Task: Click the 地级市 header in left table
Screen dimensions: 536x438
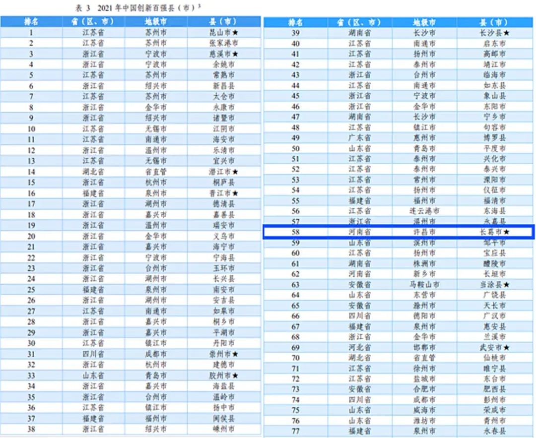Action: pos(156,22)
